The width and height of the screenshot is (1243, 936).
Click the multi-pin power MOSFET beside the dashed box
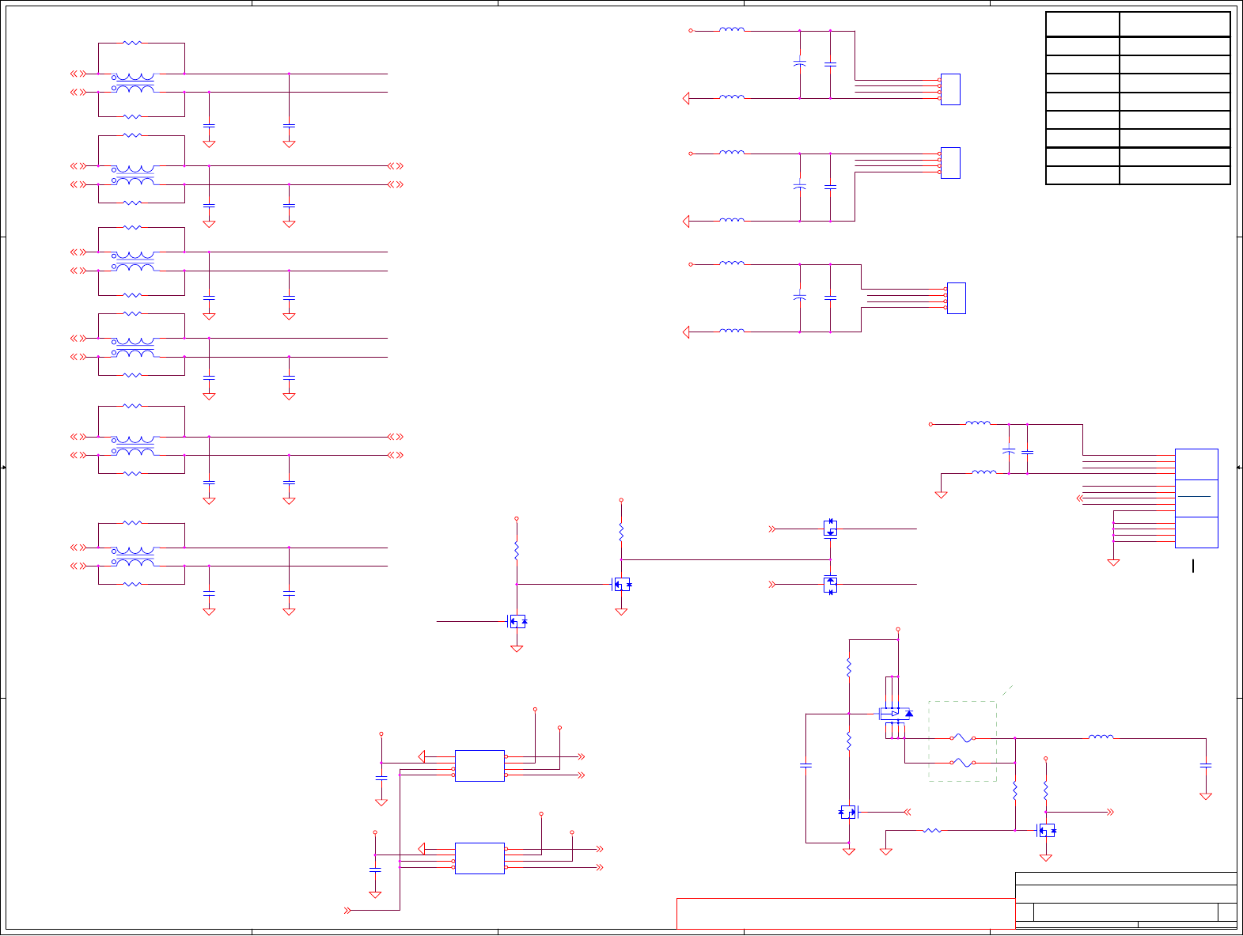[x=895, y=713]
